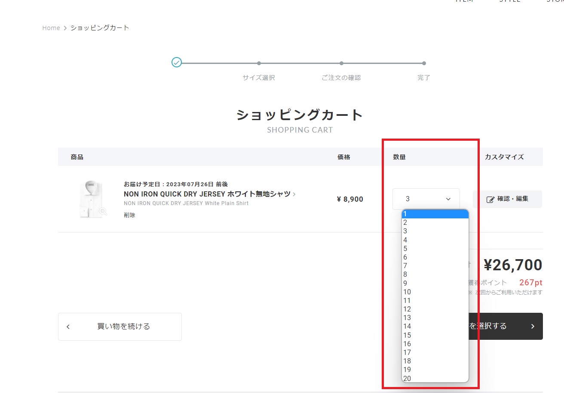
Task: Click the 買い物を続ける button
Action: coord(120,326)
